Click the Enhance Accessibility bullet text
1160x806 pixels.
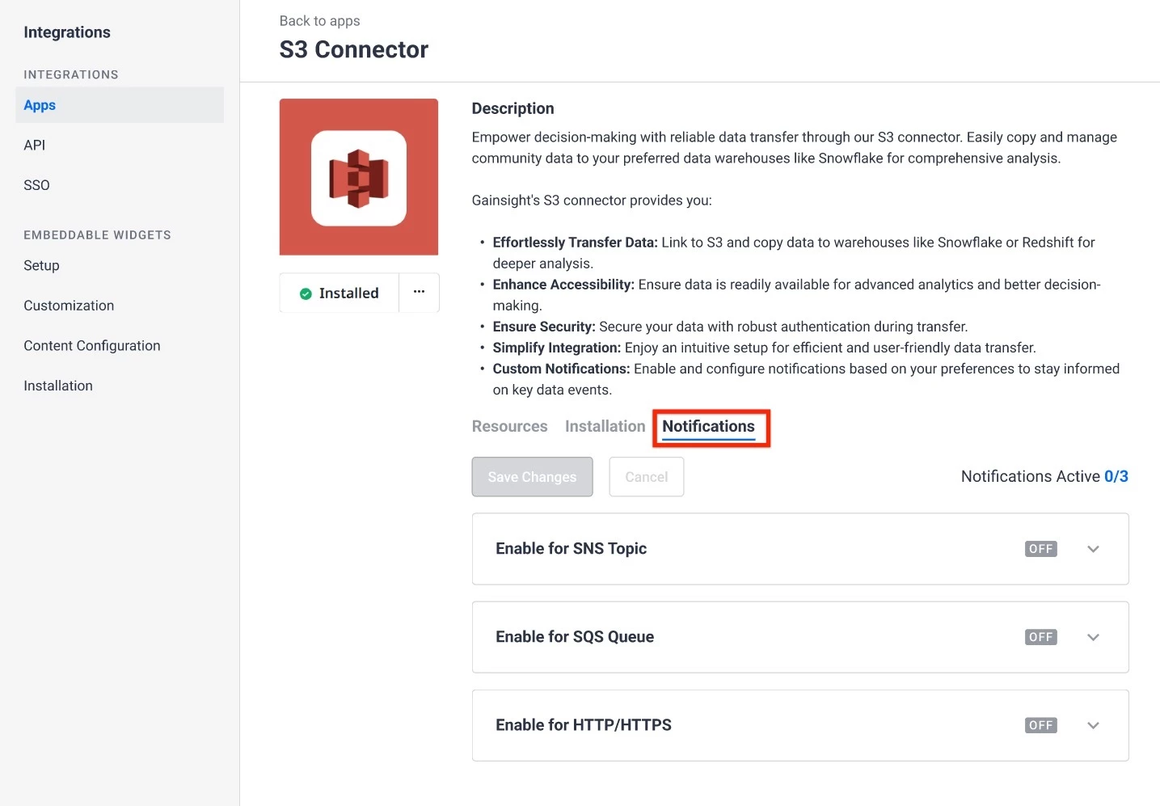pos(796,295)
